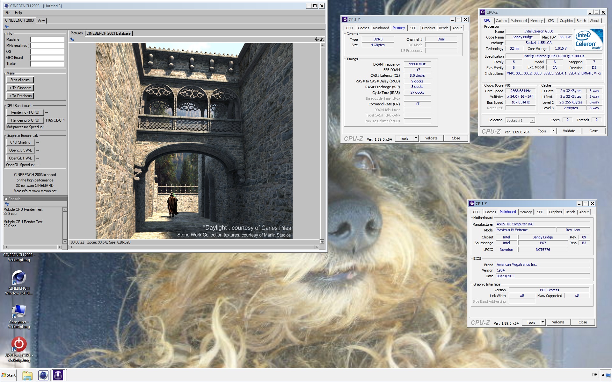Click the Console panel collapse icon

click(6, 199)
